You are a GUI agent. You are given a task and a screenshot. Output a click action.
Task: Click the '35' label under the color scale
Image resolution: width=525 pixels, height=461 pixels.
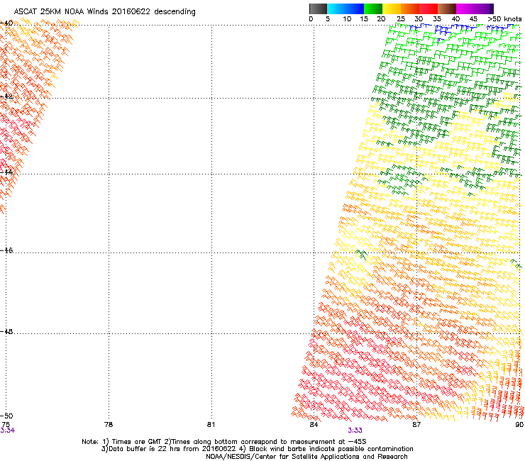pyautogui.click(x=437, y=19)
